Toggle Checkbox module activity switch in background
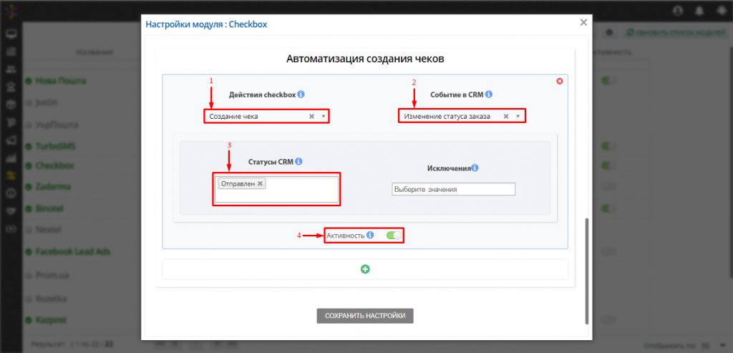733x353 pixels. (608, 165)
